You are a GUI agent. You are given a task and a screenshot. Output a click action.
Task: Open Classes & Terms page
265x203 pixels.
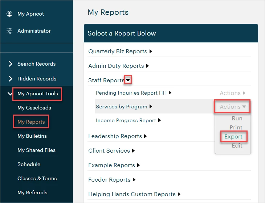click(37, 178)
